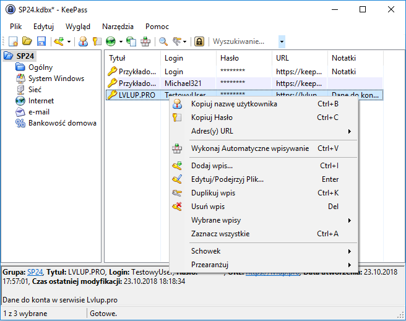This screenshot has width=406, height=321.
Task: Select the Internet group in tree
Action: [x=41, y=101]
